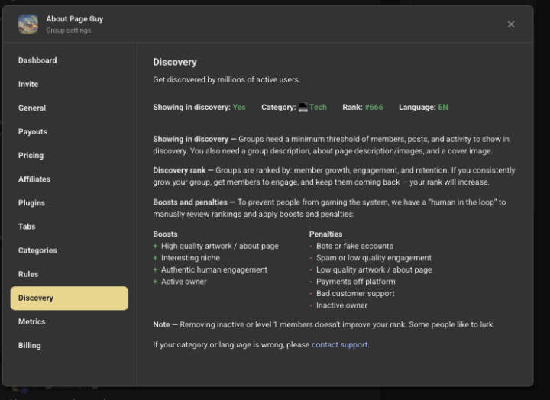Open the Tabs settings section
The width and height of the screenshot is (550, 400).
coord(27,226)
